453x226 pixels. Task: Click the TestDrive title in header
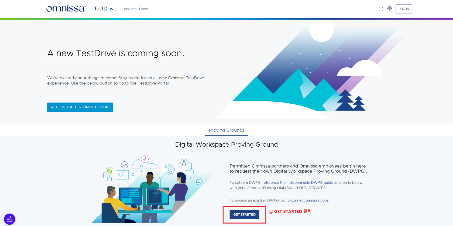point(105,9)
